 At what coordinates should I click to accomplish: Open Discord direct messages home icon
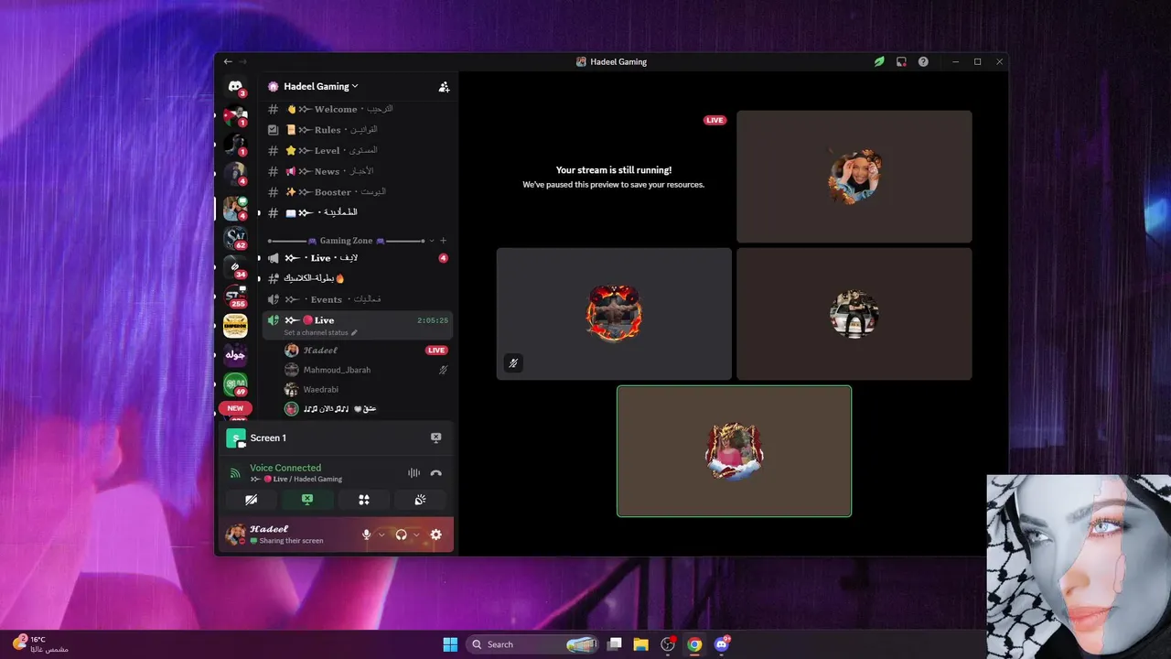point(235,87)
